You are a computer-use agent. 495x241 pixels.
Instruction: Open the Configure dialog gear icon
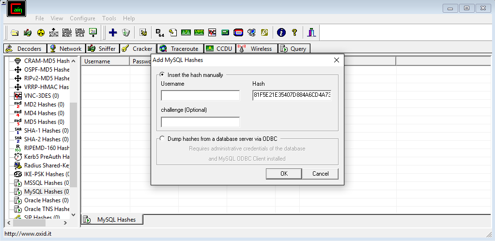click(144, 32)
